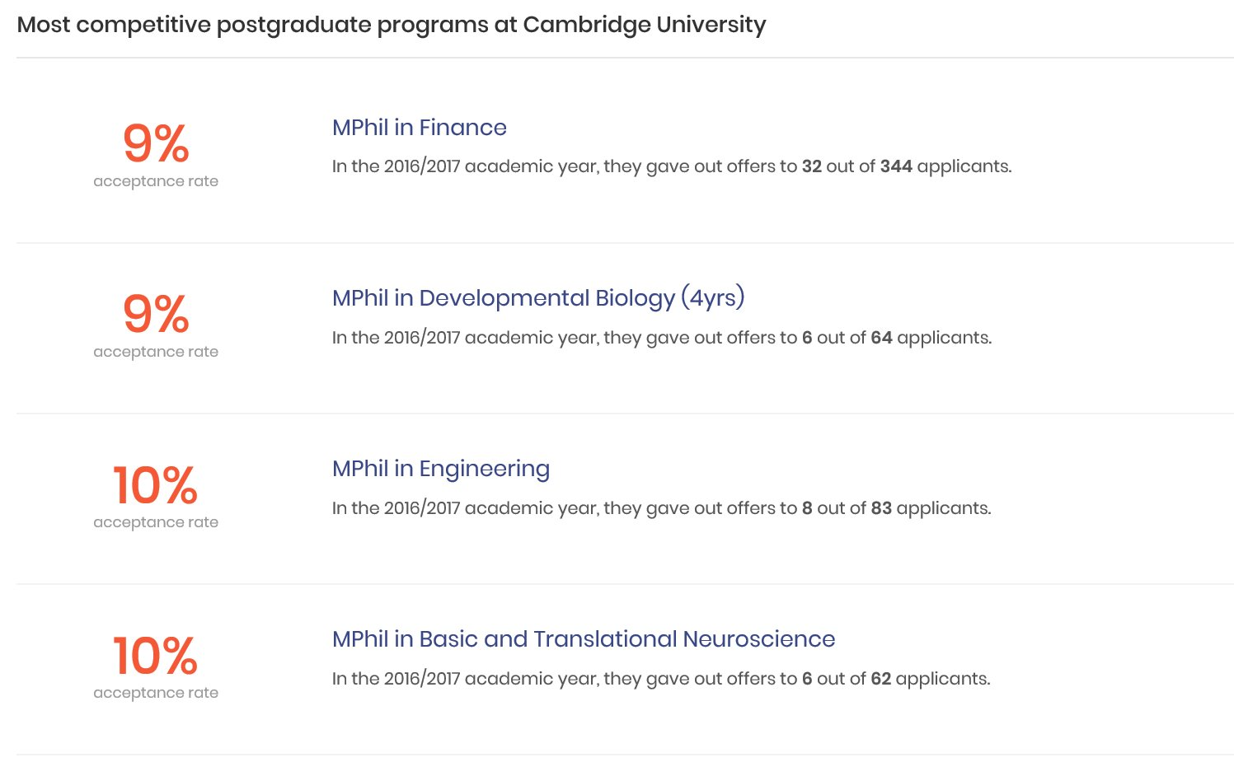Click 'acceptance rate' label under Neuroscience 10%
The image size is (1234, 762).
click(x=156, y=693)
